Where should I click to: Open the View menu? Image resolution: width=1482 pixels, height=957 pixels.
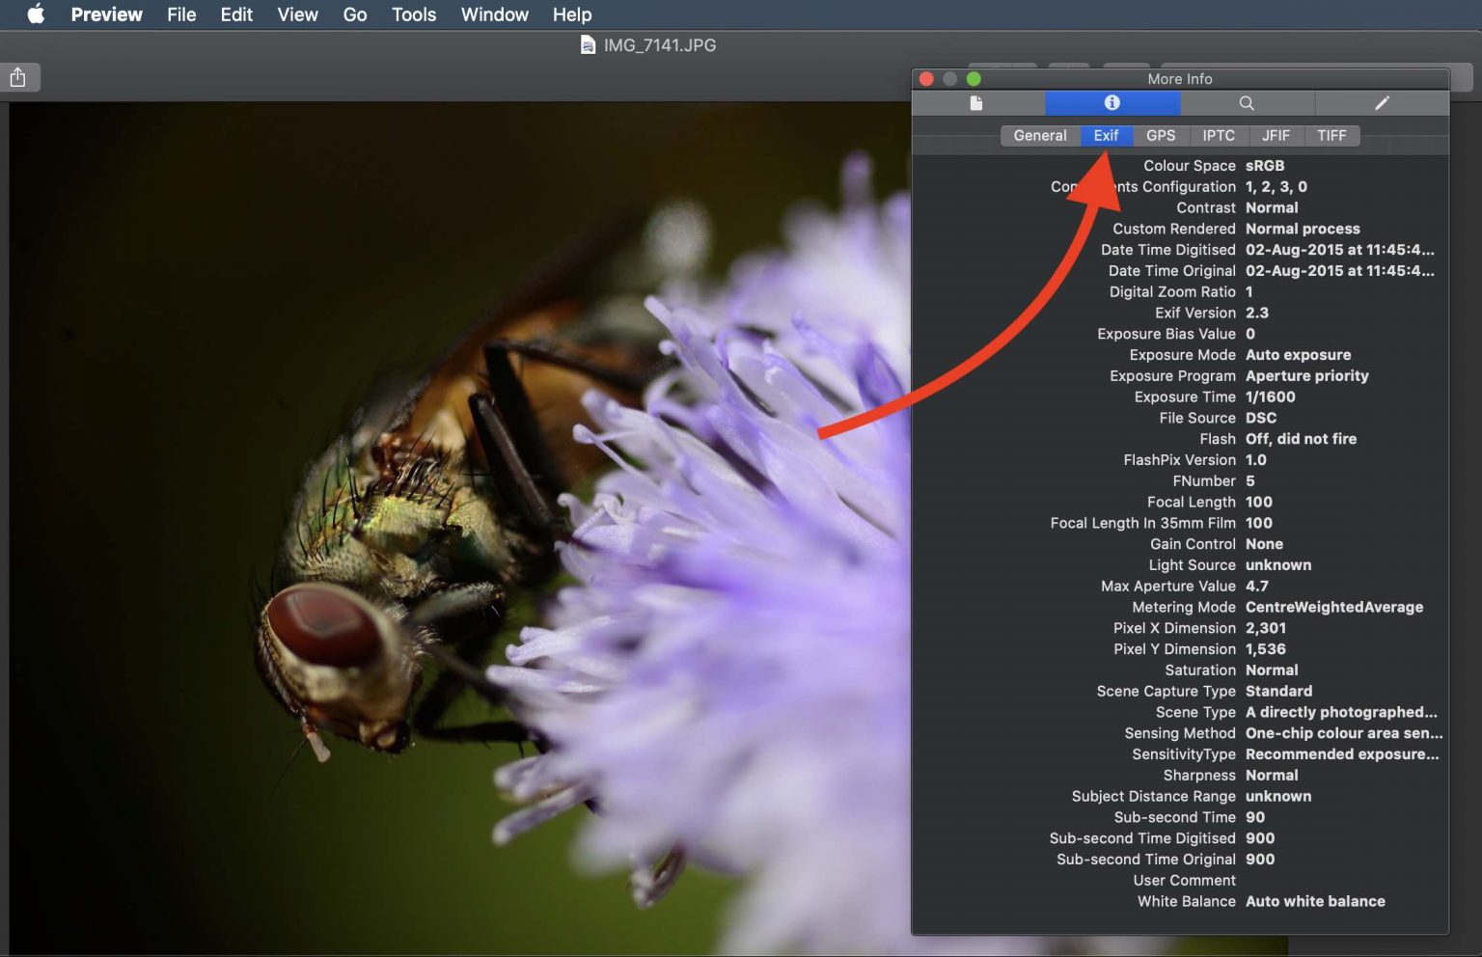click(x=297, y=14)
